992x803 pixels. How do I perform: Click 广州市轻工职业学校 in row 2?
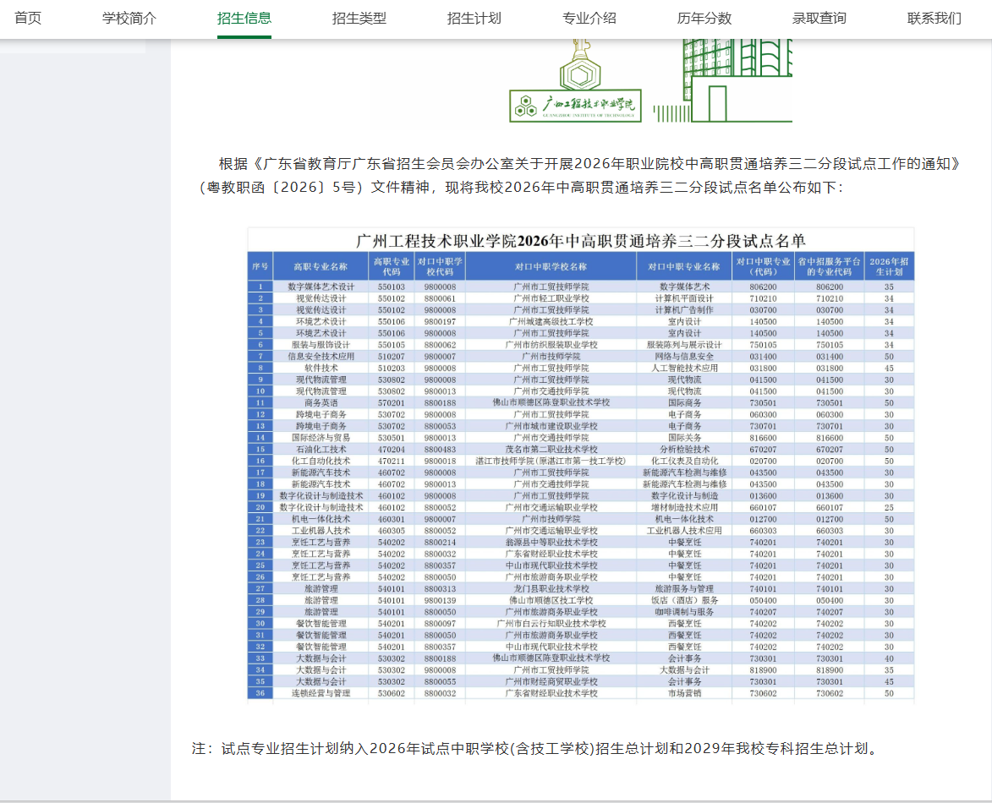(x=551, y=298)
